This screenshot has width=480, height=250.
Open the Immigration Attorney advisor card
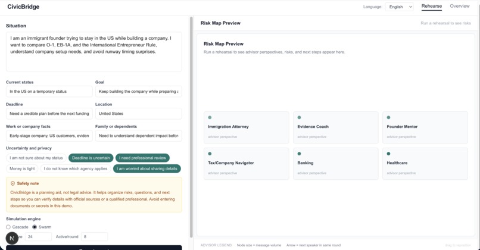[247, 127]
